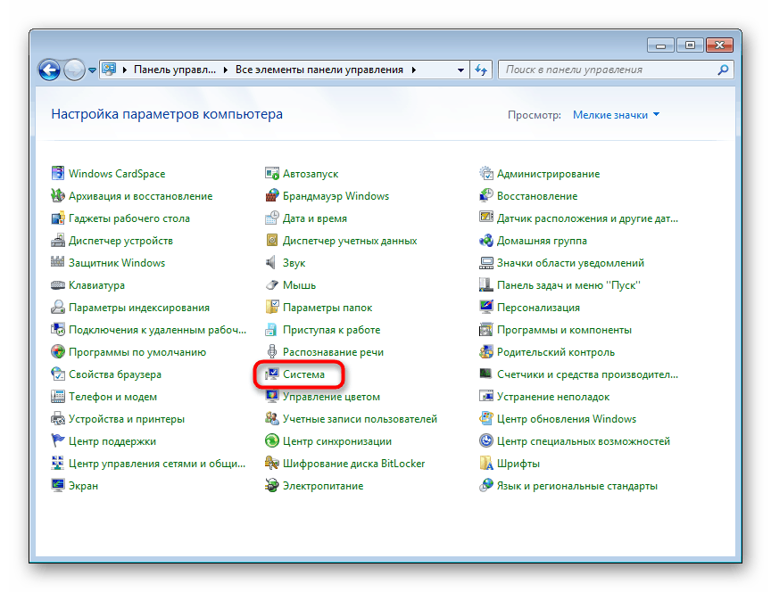Open the Windows CardSpace icon
The height and width of the screenshot is (592, 771).
tap(57, 173)
